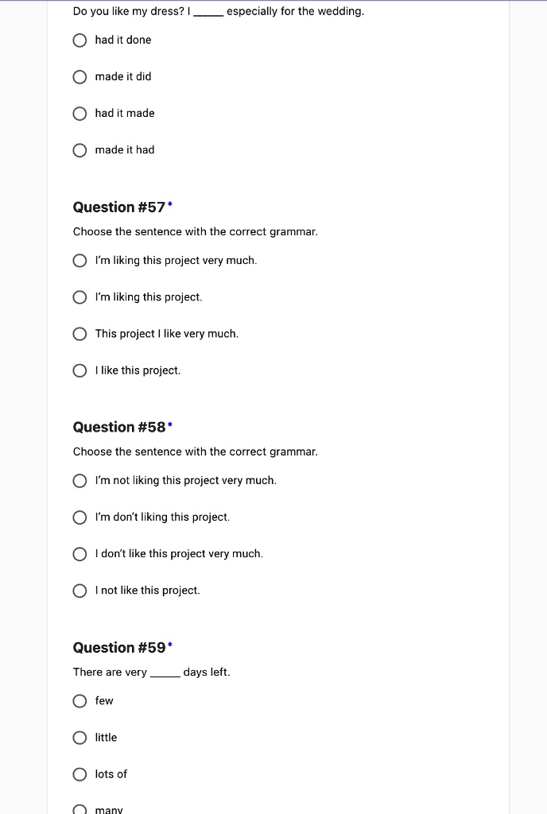Select the "many" option
Screen dimensions: 547x814
(x=80, y=809)
